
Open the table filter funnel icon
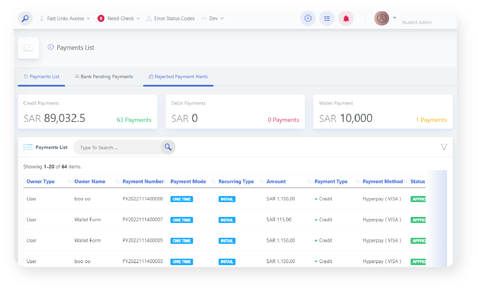click(444, 147)
